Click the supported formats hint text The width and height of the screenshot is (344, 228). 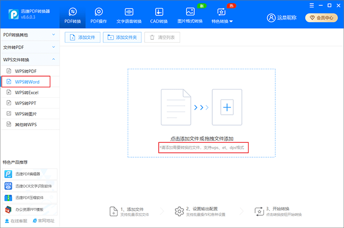[x=202, y=148]
